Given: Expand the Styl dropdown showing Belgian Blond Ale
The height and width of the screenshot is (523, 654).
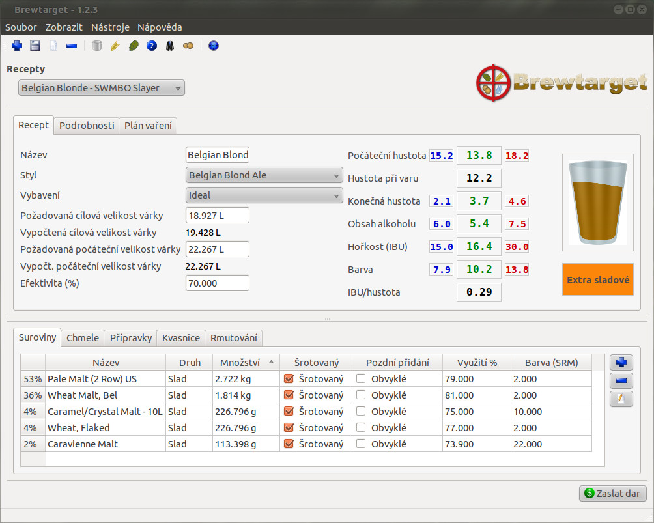Looking at the screenshot, I should [264, 175].
